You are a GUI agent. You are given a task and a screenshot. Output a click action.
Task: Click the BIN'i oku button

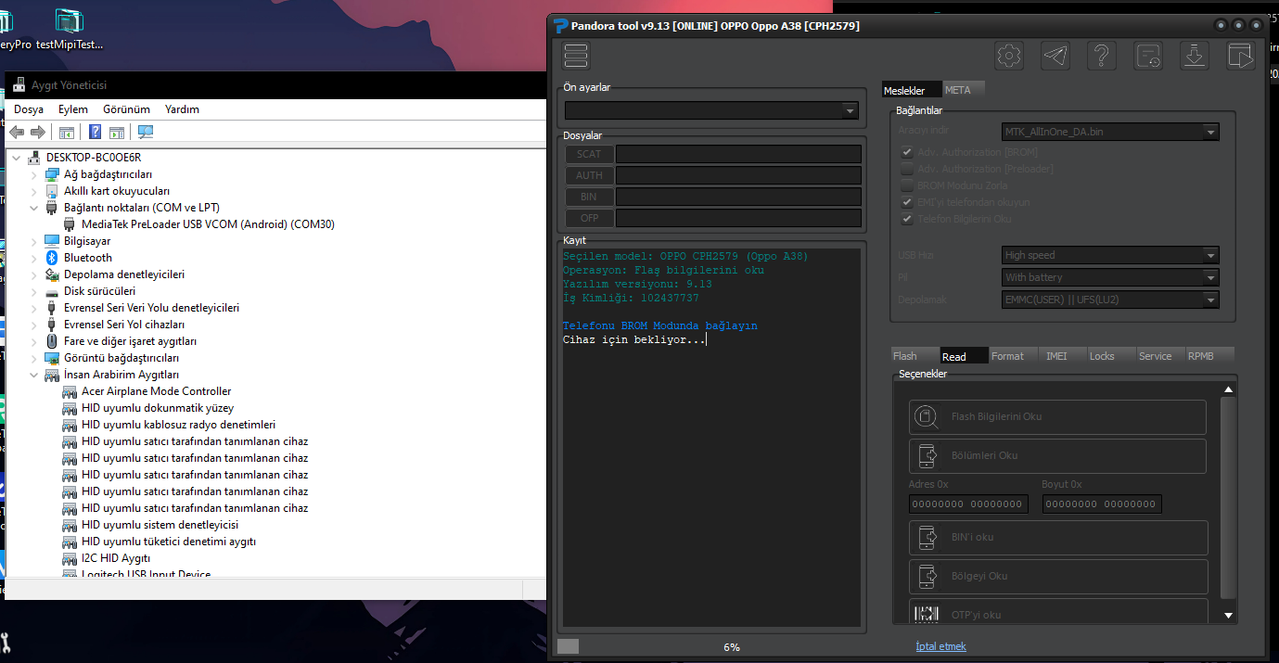coord(1058,538)
